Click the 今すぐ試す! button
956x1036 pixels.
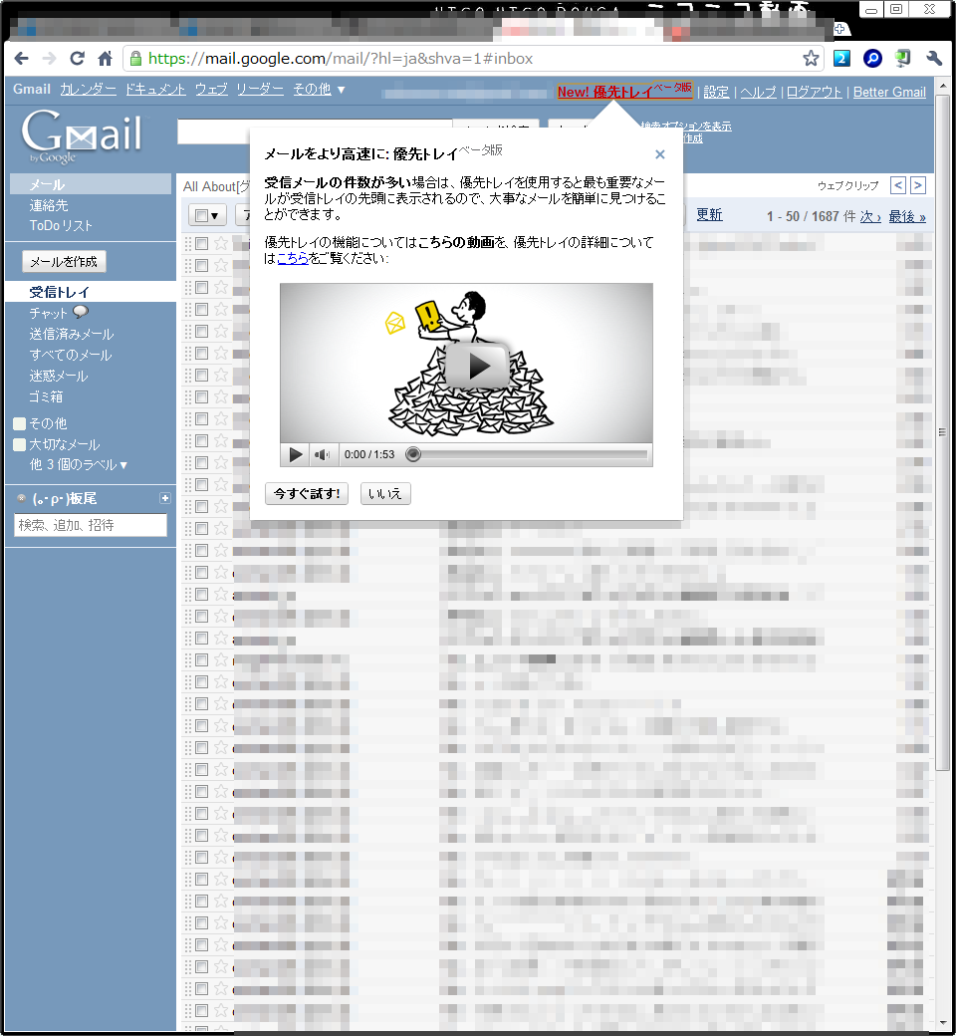pyautogui.click(x=307, y=493)
